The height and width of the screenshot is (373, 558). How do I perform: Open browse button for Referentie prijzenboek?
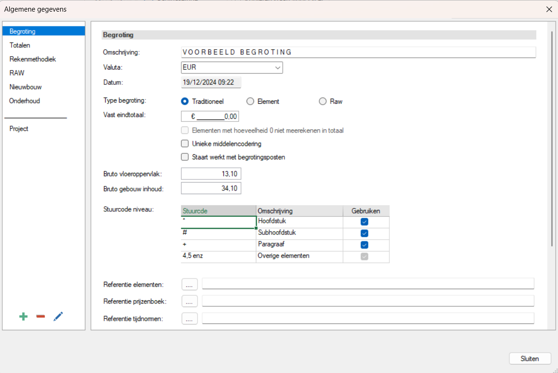pyautogui.click(x=190, y=301)
